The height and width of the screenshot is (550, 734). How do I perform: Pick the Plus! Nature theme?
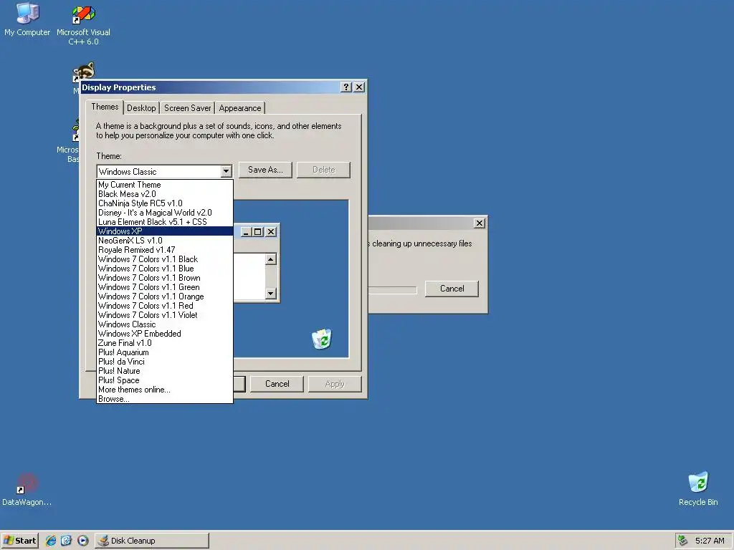(x=165, y=372)
